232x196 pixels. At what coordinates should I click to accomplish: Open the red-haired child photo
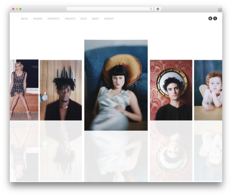[208, 90]
